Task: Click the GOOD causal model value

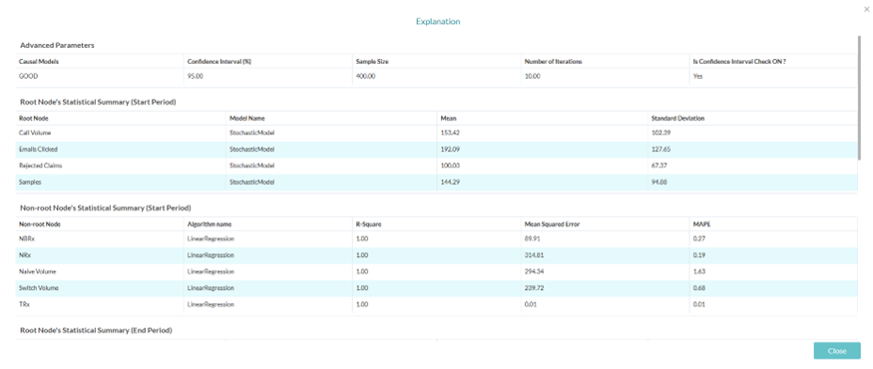Action: pyautogui.click(x=28, y=76)
